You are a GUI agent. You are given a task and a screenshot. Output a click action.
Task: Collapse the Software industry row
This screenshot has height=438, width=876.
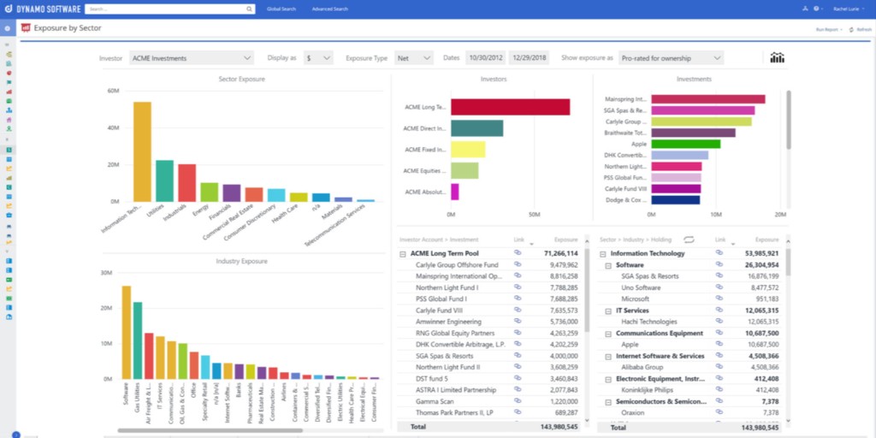608,265
